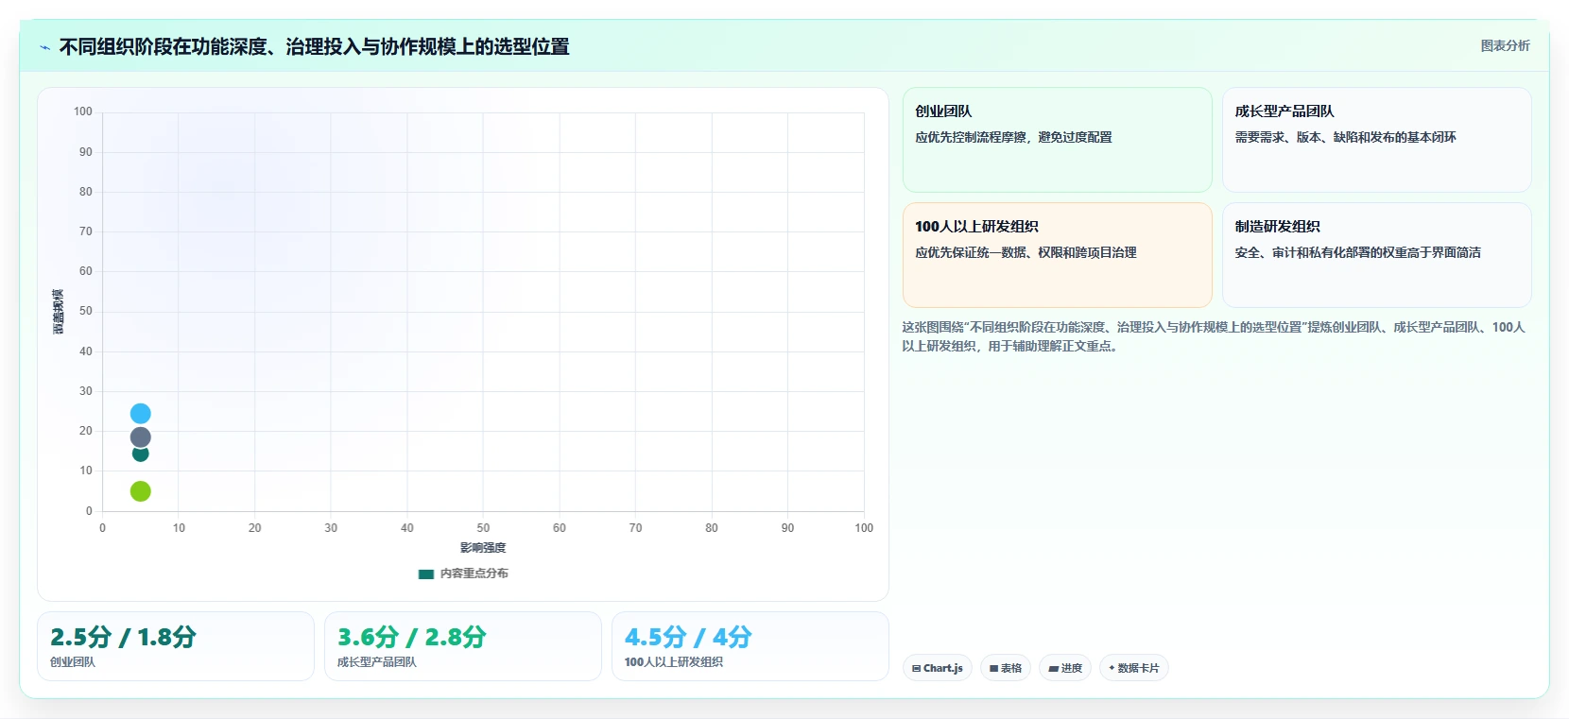Click the 覆盖规模 y-axis title
Viewport: 1569px width, 719px height.
coord(59,312)
